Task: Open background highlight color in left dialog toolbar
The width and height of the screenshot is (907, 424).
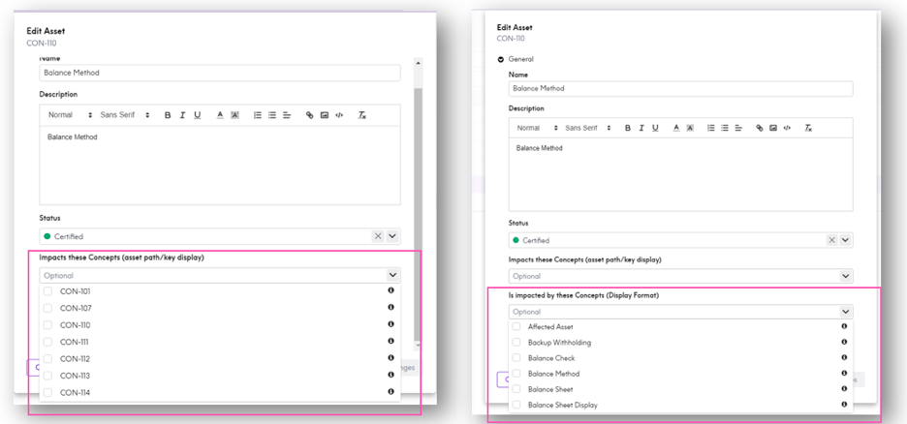Action: pyautogui.click(x=235, y=115)
